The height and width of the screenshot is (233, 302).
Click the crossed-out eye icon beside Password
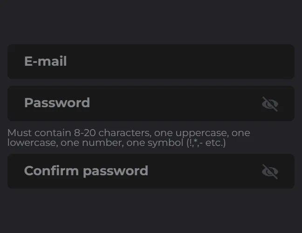click(x=270, y=104)
